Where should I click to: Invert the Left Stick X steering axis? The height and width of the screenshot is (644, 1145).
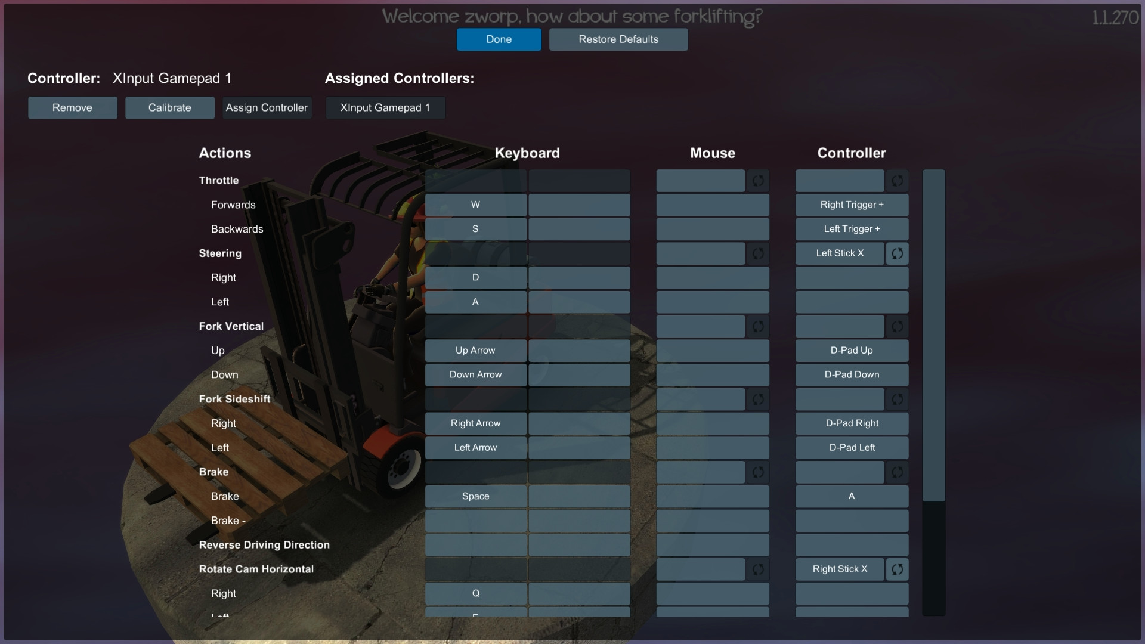tap(898, 253)
